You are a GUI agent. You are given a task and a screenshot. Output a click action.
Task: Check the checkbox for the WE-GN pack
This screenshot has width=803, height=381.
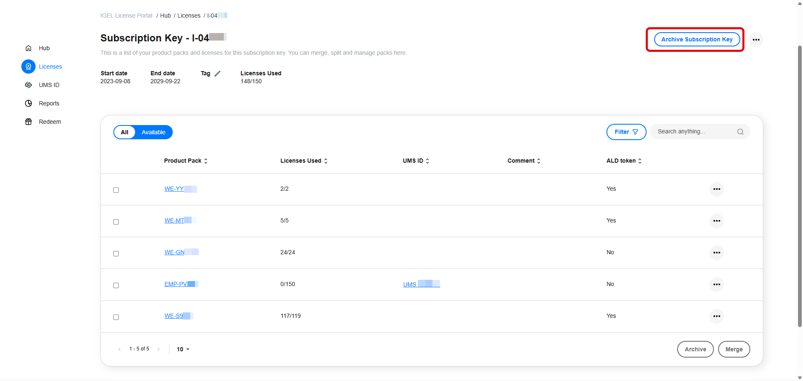[116, 253]
